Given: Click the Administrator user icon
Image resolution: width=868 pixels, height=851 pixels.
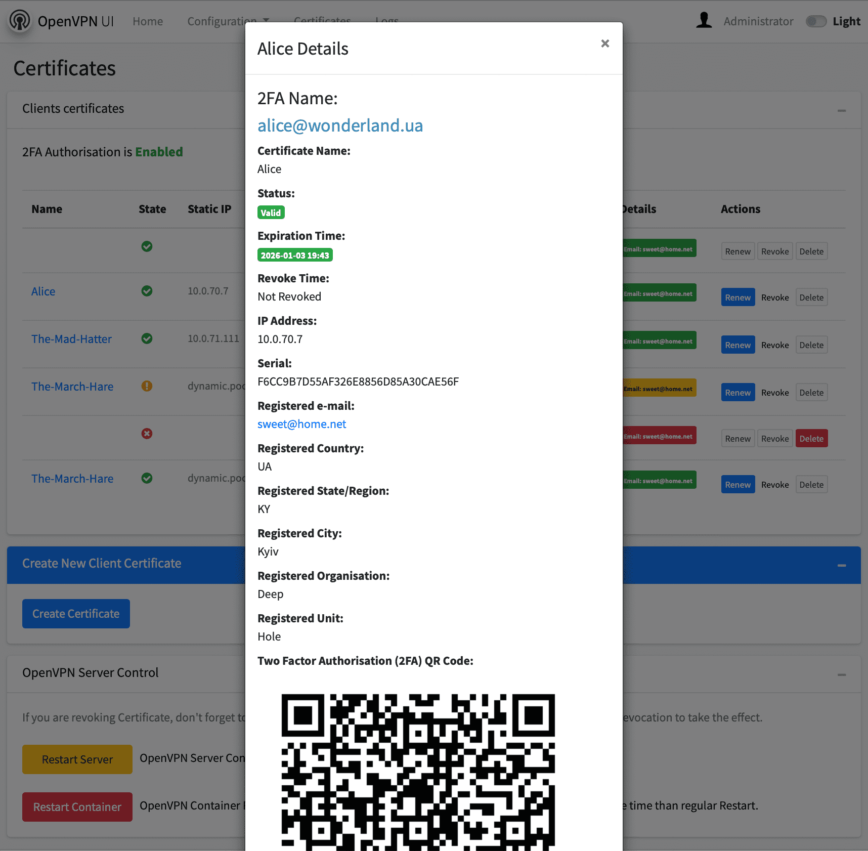Looking at the screenshot, I should (x=704, y=21).
